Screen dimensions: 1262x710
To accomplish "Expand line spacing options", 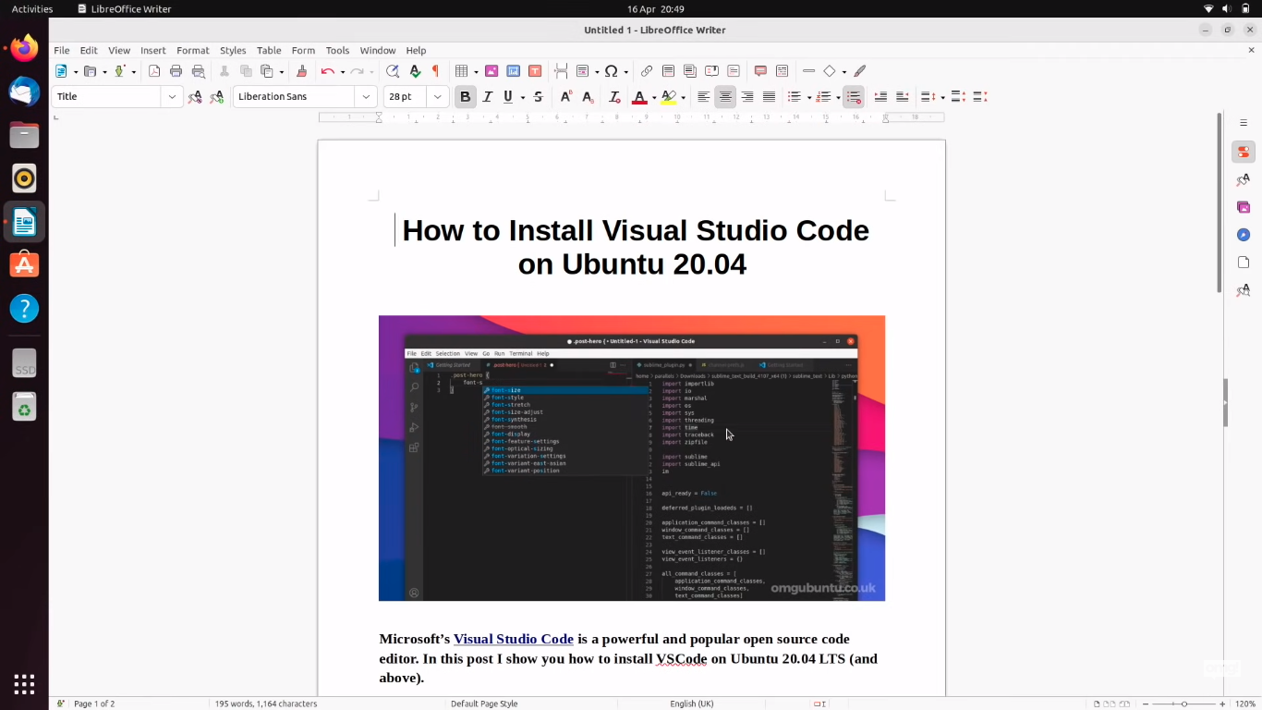I will [943, 97].
